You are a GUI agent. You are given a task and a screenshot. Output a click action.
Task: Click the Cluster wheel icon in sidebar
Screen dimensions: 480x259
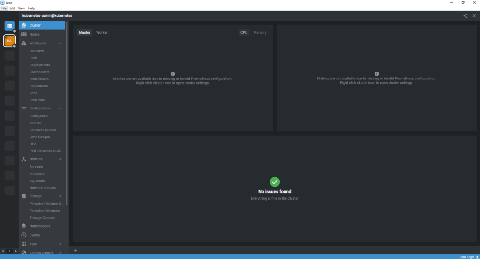pyautogui.click(x=24, y=25)
